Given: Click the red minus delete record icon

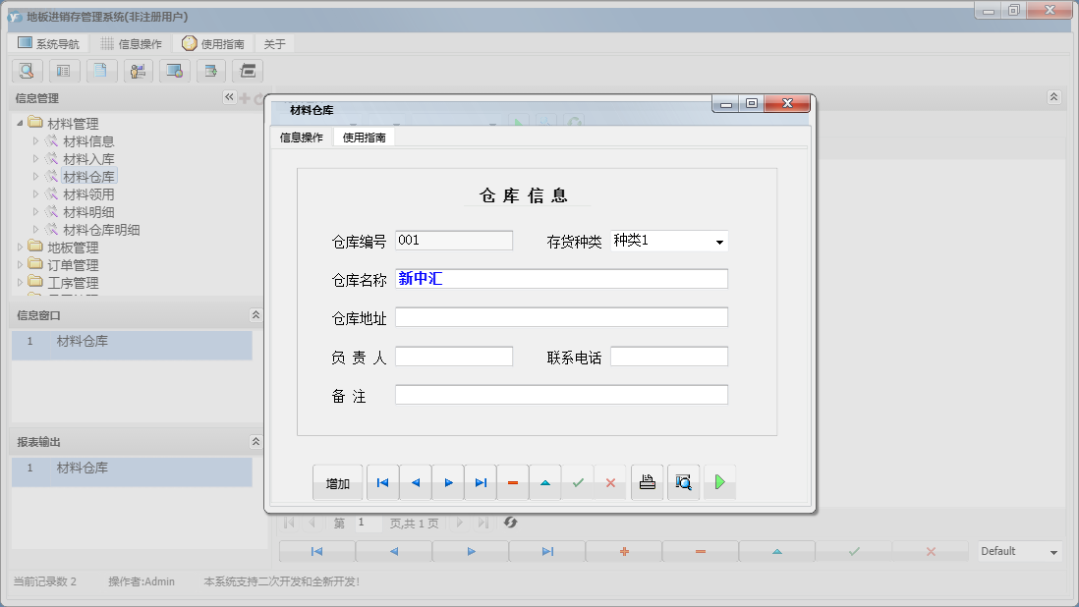Looking at the screenshot, I should coord(512,482).
